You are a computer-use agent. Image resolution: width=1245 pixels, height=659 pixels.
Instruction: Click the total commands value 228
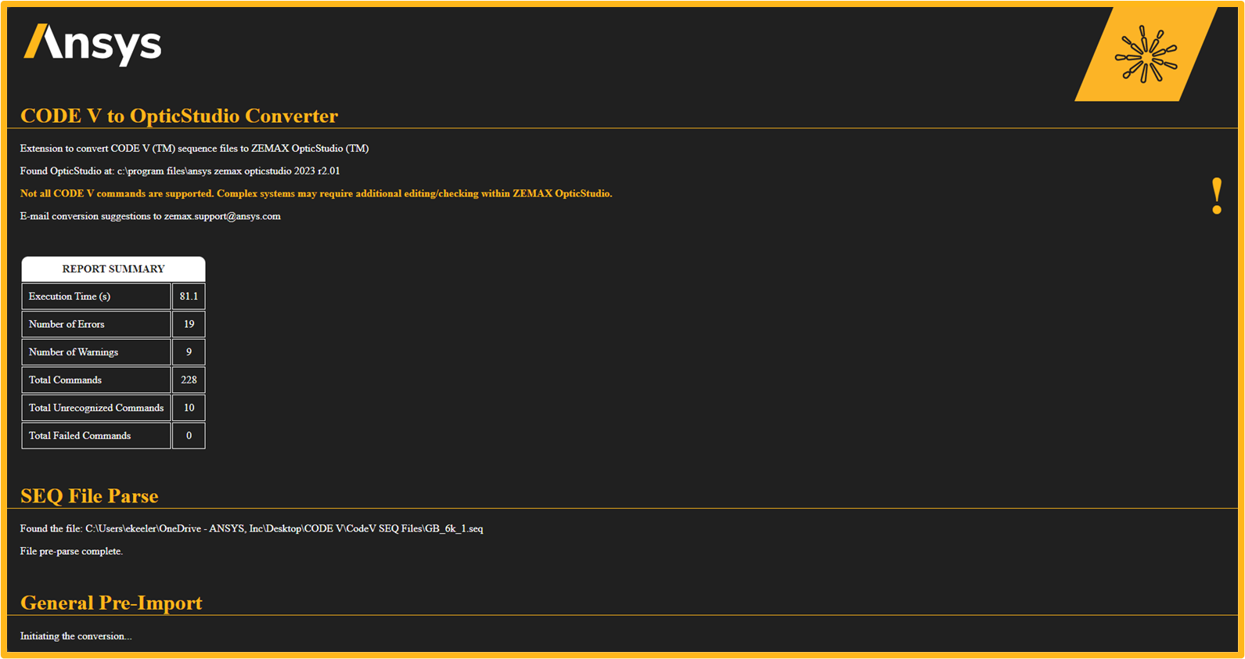[x=189, y=380]
